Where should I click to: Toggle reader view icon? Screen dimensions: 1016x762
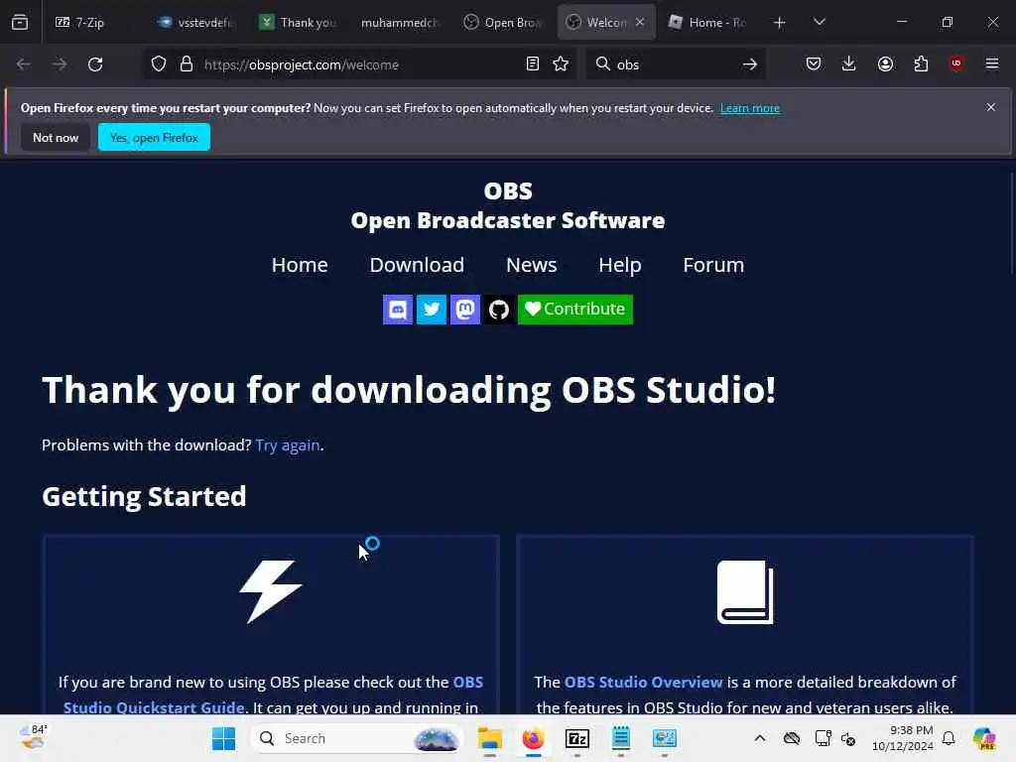pos(532,64)
